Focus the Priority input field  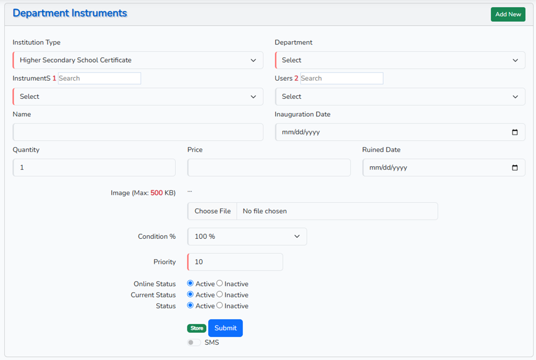click(235, 262)
